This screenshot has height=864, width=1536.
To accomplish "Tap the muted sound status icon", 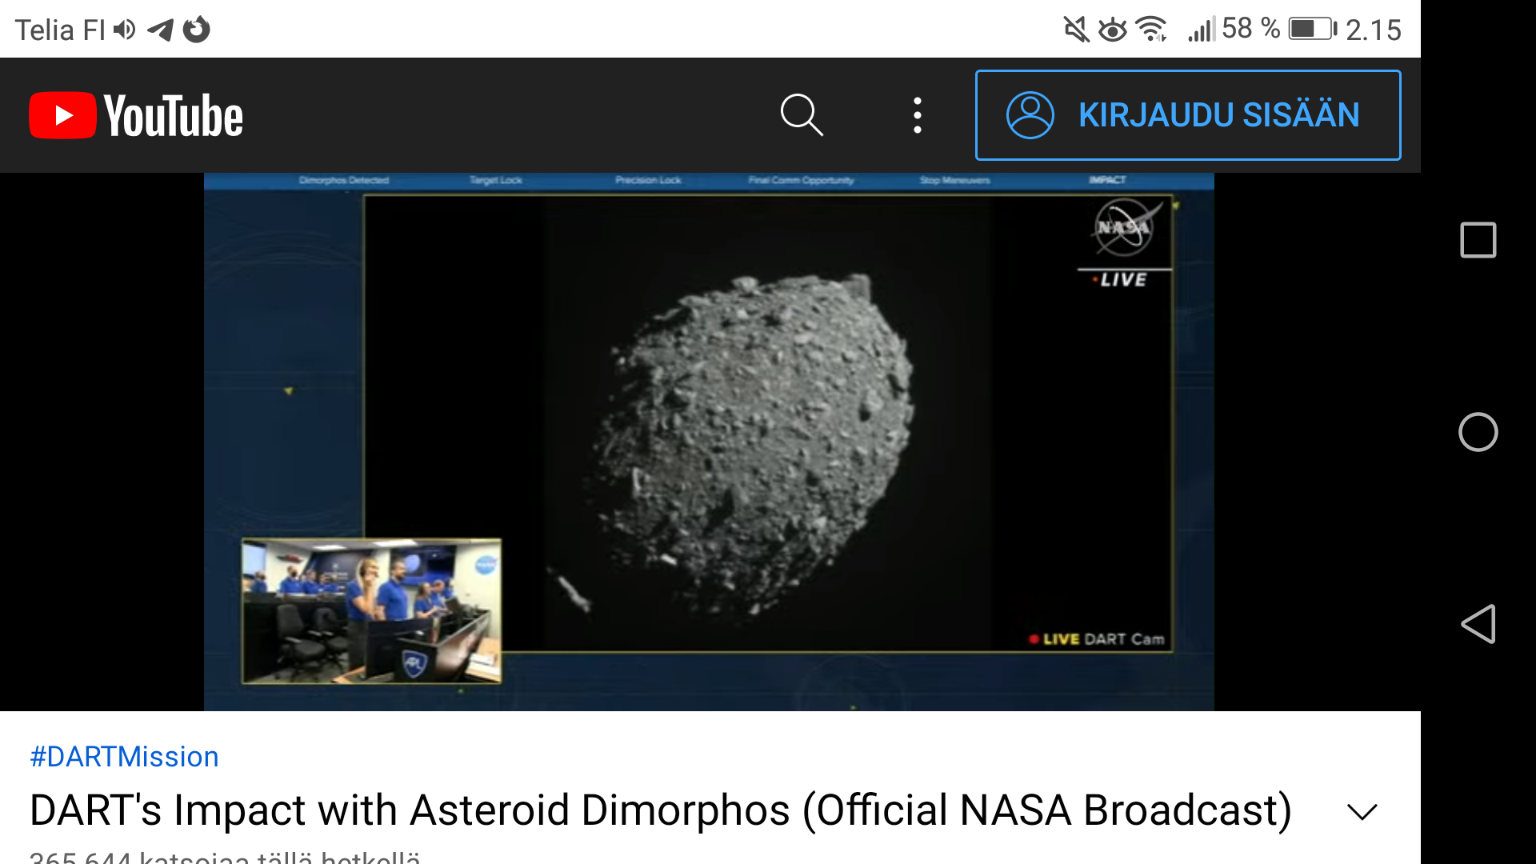I will pyautogui.click(x=1076, y=30).
